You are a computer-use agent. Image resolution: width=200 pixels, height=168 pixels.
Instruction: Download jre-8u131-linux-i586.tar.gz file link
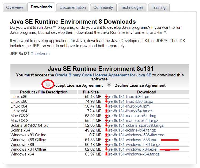click(130, 101)
